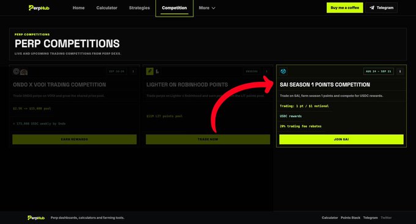Click the TRADE NOW button
The width and height of the screenshot is (416, 224).
pyautogui.click(x=208, y=139)
